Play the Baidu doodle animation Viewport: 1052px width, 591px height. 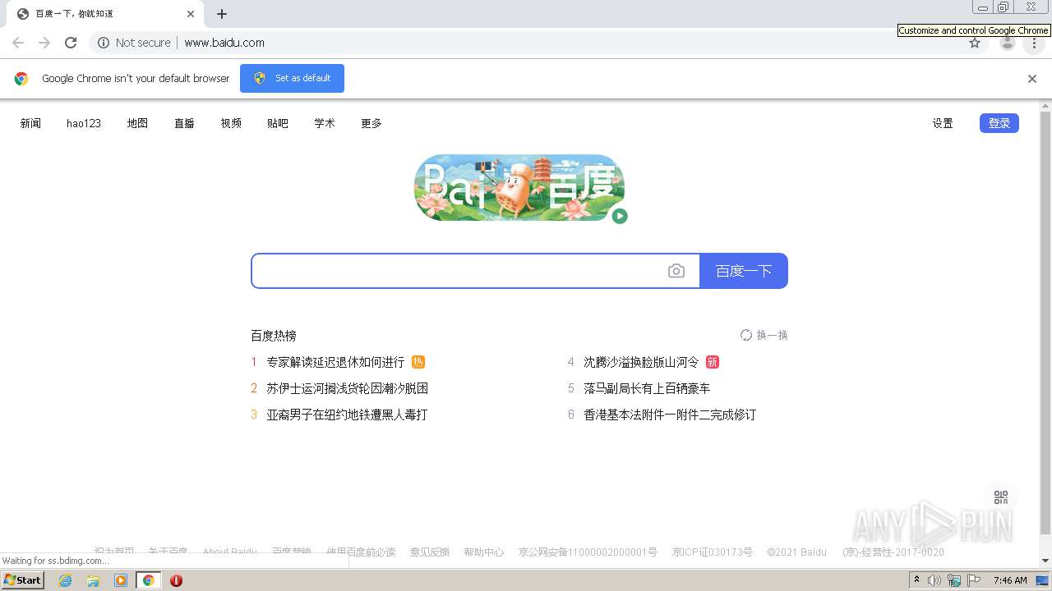(x=620, y=216)
